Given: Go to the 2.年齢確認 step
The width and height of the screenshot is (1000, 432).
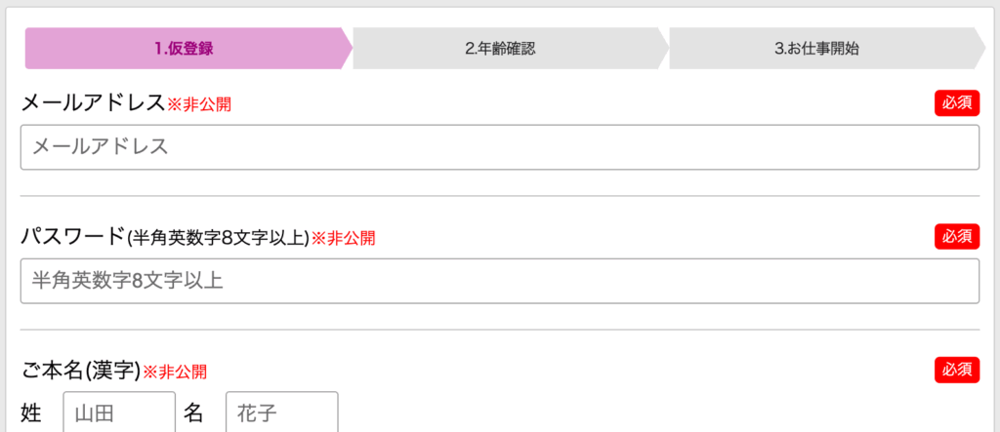Looking at the screenshot, I should pos(500,49).
